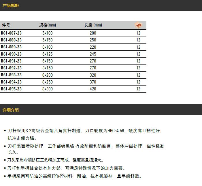The image size is (202, 186).
Task: Click the length value 250
Action: (93, 40)
